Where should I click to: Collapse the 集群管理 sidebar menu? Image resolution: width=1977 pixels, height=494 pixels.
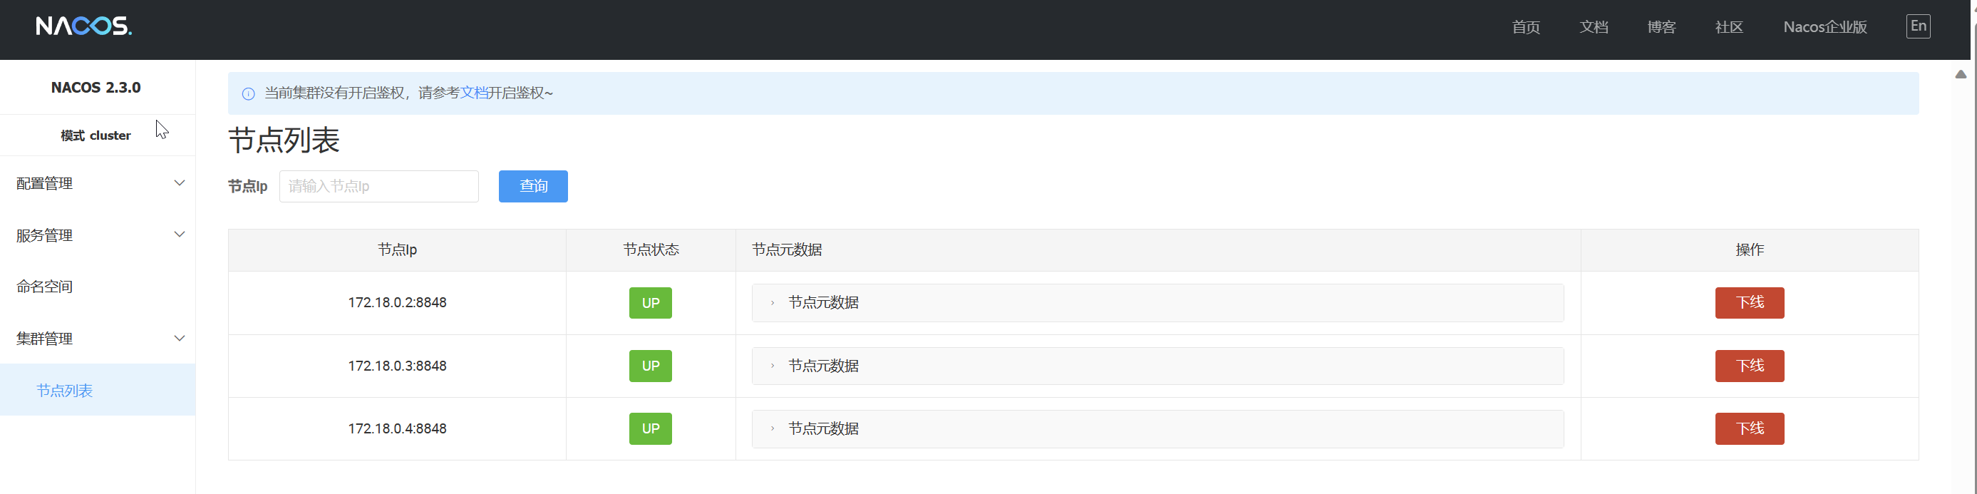98,339
